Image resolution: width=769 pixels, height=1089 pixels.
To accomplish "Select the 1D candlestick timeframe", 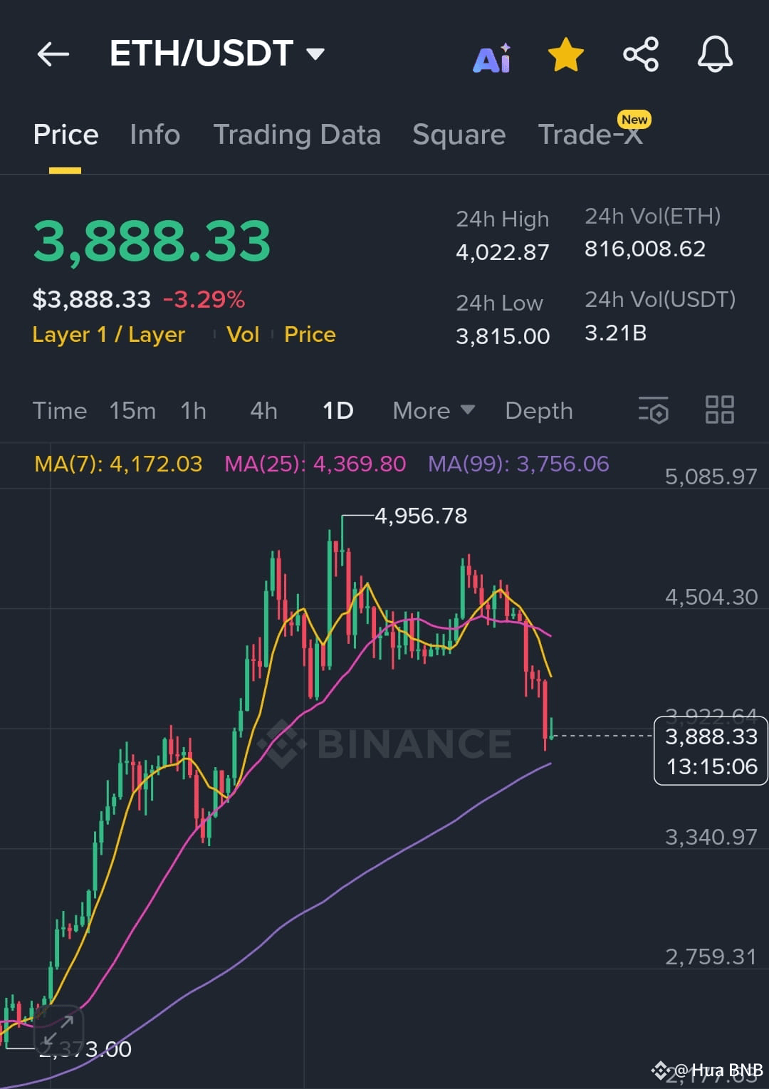I will coord(337,410).
